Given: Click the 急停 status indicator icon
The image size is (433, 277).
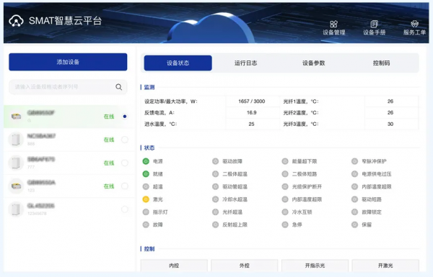Looking at the screenshot, I should tap(285, 224).
